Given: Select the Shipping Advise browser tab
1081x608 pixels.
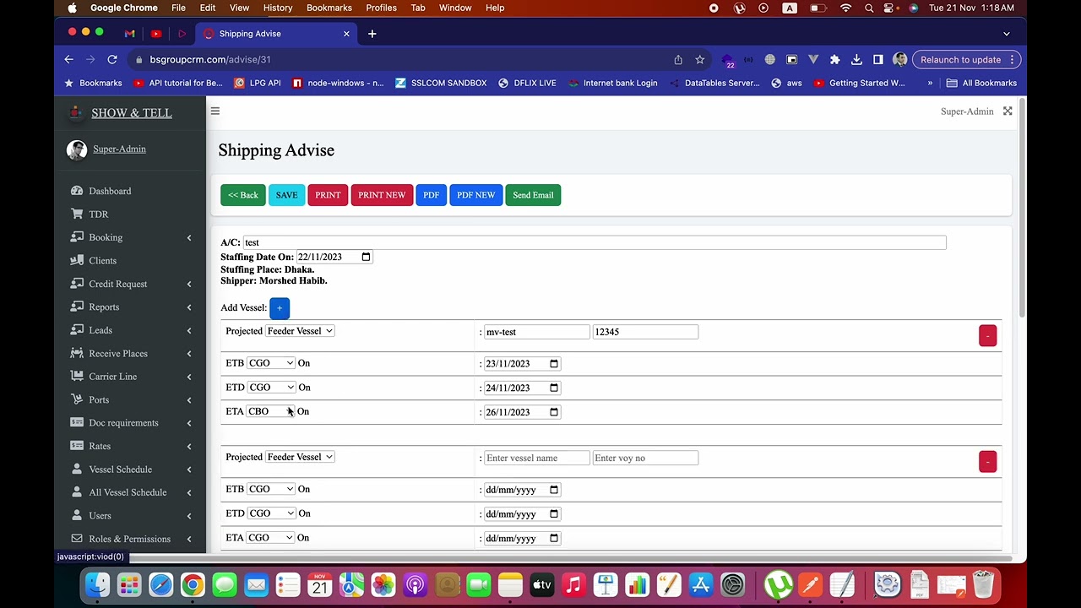Looking at the screenshot, I should (x=277, y=34).
